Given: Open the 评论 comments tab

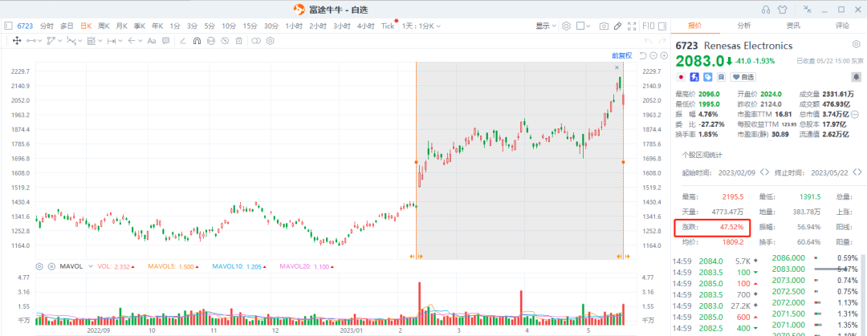Looking at the screenshot, I should 842,26.
